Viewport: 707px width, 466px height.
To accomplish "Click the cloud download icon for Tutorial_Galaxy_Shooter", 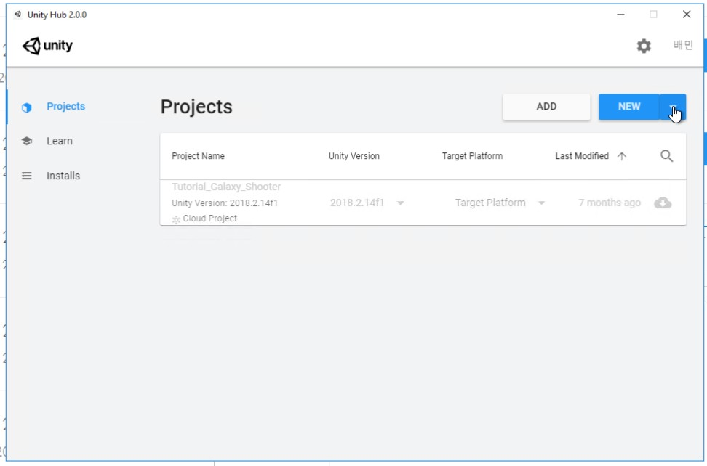I will [663, 203].
